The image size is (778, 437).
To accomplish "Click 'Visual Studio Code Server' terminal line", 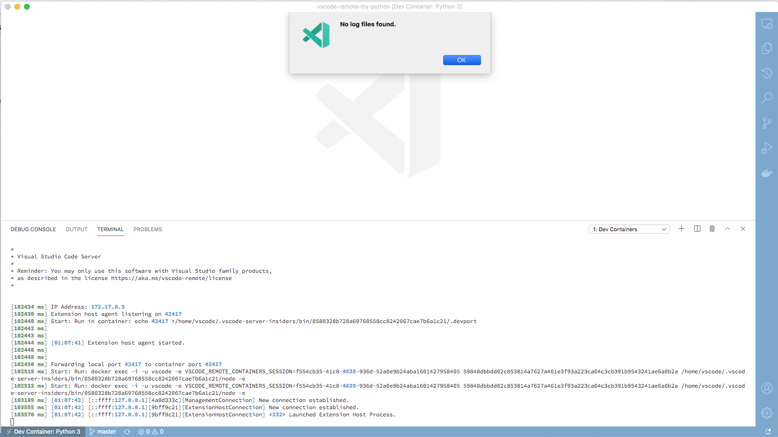I will click(59, 257).
